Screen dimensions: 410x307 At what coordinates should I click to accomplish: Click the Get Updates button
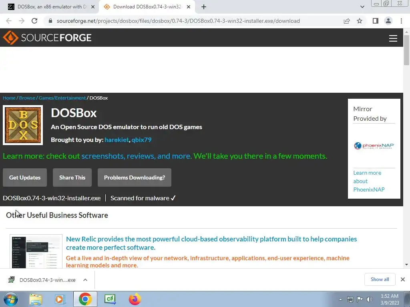coord(25,177)
